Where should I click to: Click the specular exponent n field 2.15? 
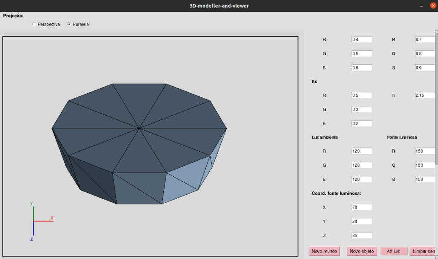click(x=424, y=95)
